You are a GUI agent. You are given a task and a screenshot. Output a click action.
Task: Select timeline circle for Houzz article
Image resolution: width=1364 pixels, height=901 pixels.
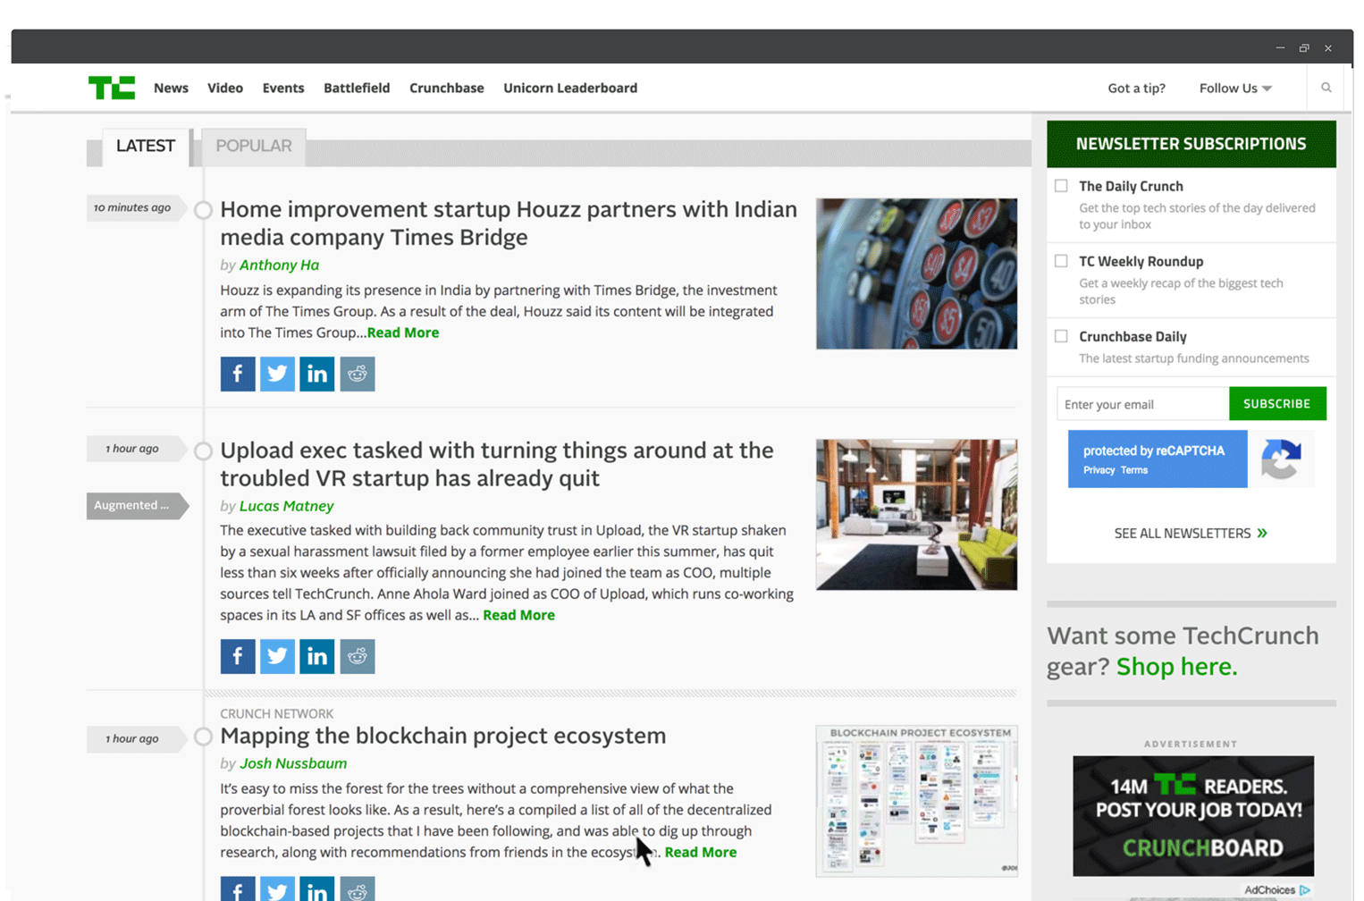point(204,210)
